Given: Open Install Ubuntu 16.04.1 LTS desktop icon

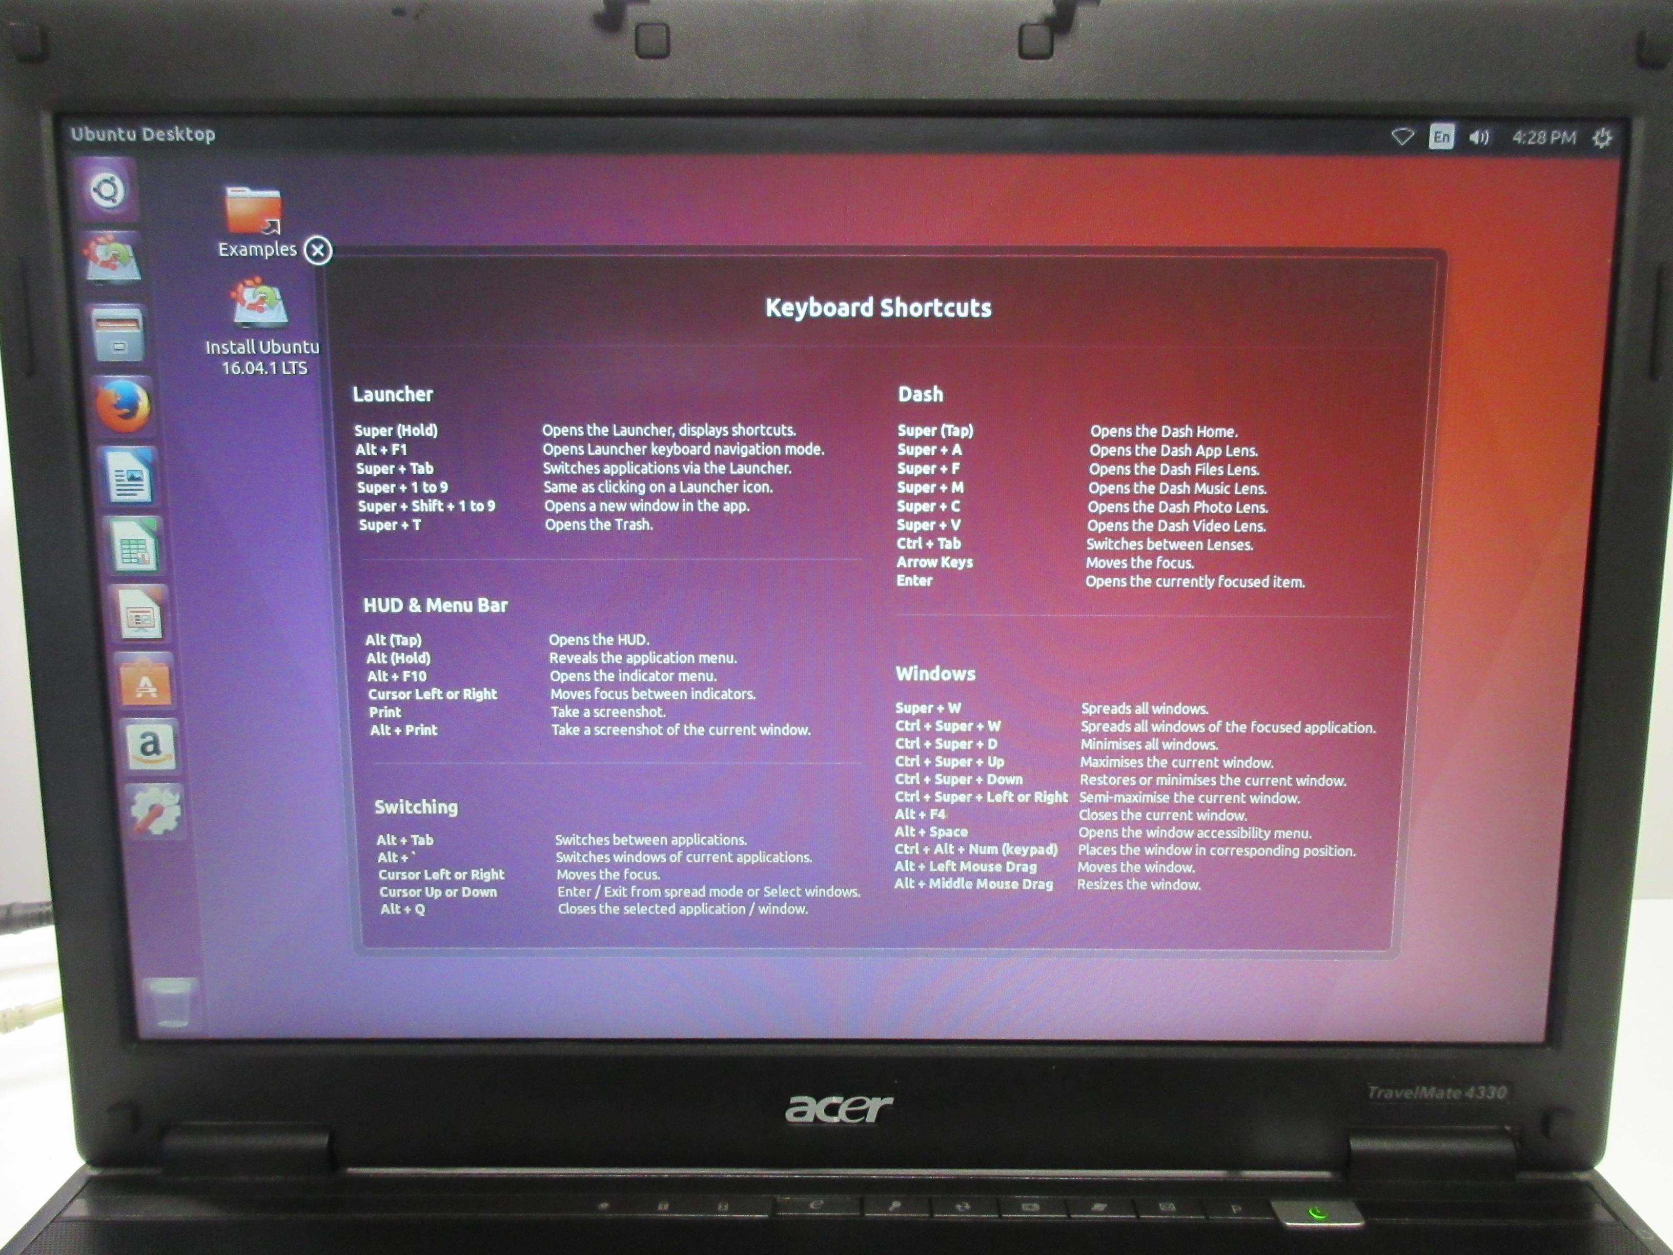Looking at the screenshot, I should coord(262,327).
